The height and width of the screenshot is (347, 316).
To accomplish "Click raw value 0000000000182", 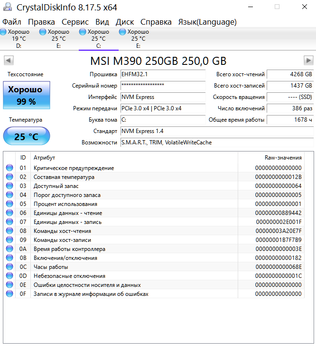I will pos(279,258).
